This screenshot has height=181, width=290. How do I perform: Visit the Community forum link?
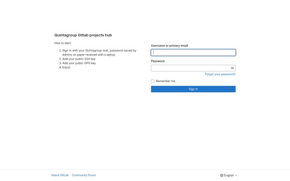[84, 175]
